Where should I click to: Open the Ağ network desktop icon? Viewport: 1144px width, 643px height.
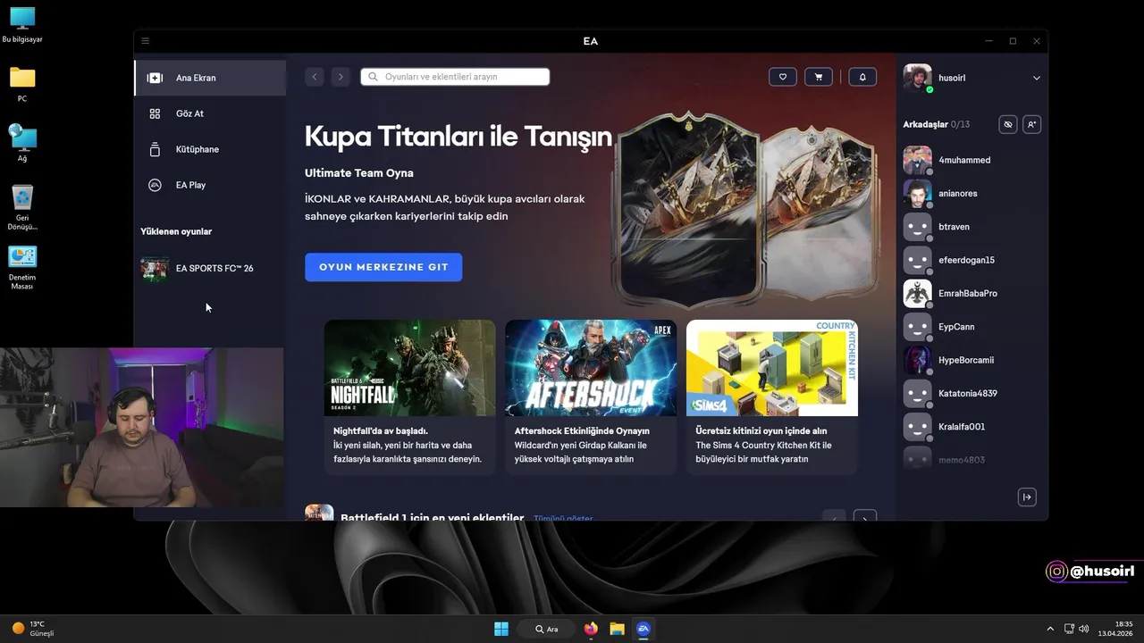22,143
